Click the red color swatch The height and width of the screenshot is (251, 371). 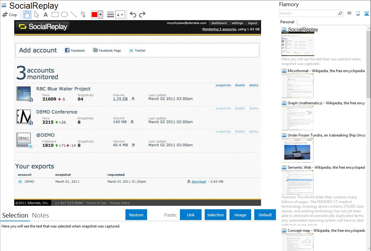click(x=94, y=15)
